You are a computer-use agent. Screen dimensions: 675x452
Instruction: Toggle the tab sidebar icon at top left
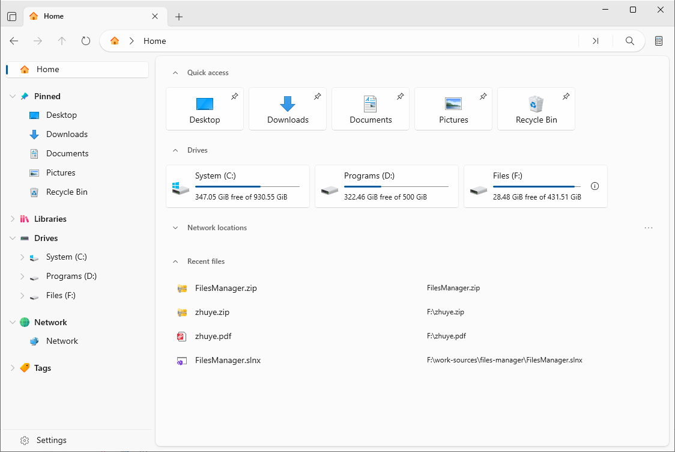[12, 16]
